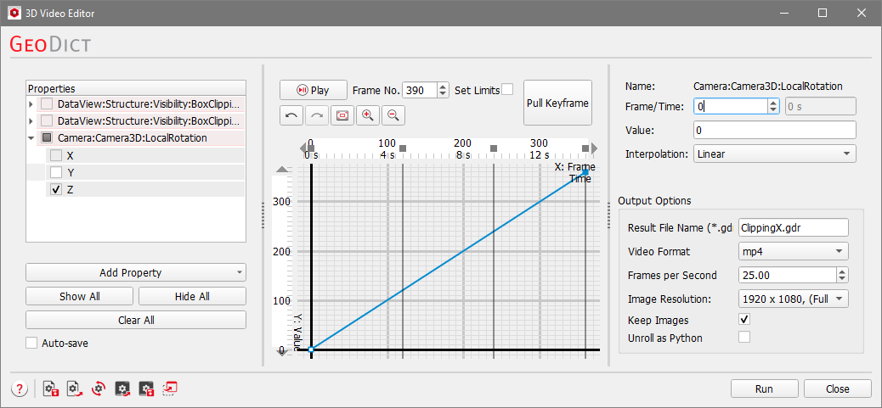Select timeline marker near frame 240

tap(494, 148)
